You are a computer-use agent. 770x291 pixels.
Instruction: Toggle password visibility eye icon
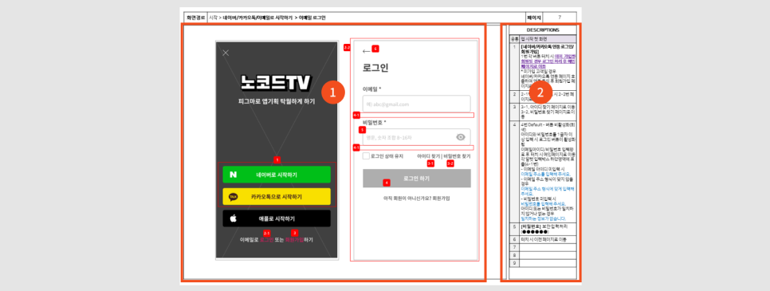point(460,137)
